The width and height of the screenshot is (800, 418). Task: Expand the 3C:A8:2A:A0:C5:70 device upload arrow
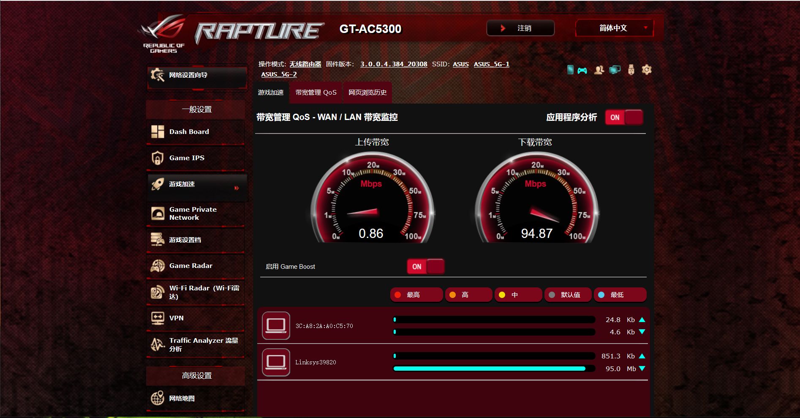coord(642,320)
